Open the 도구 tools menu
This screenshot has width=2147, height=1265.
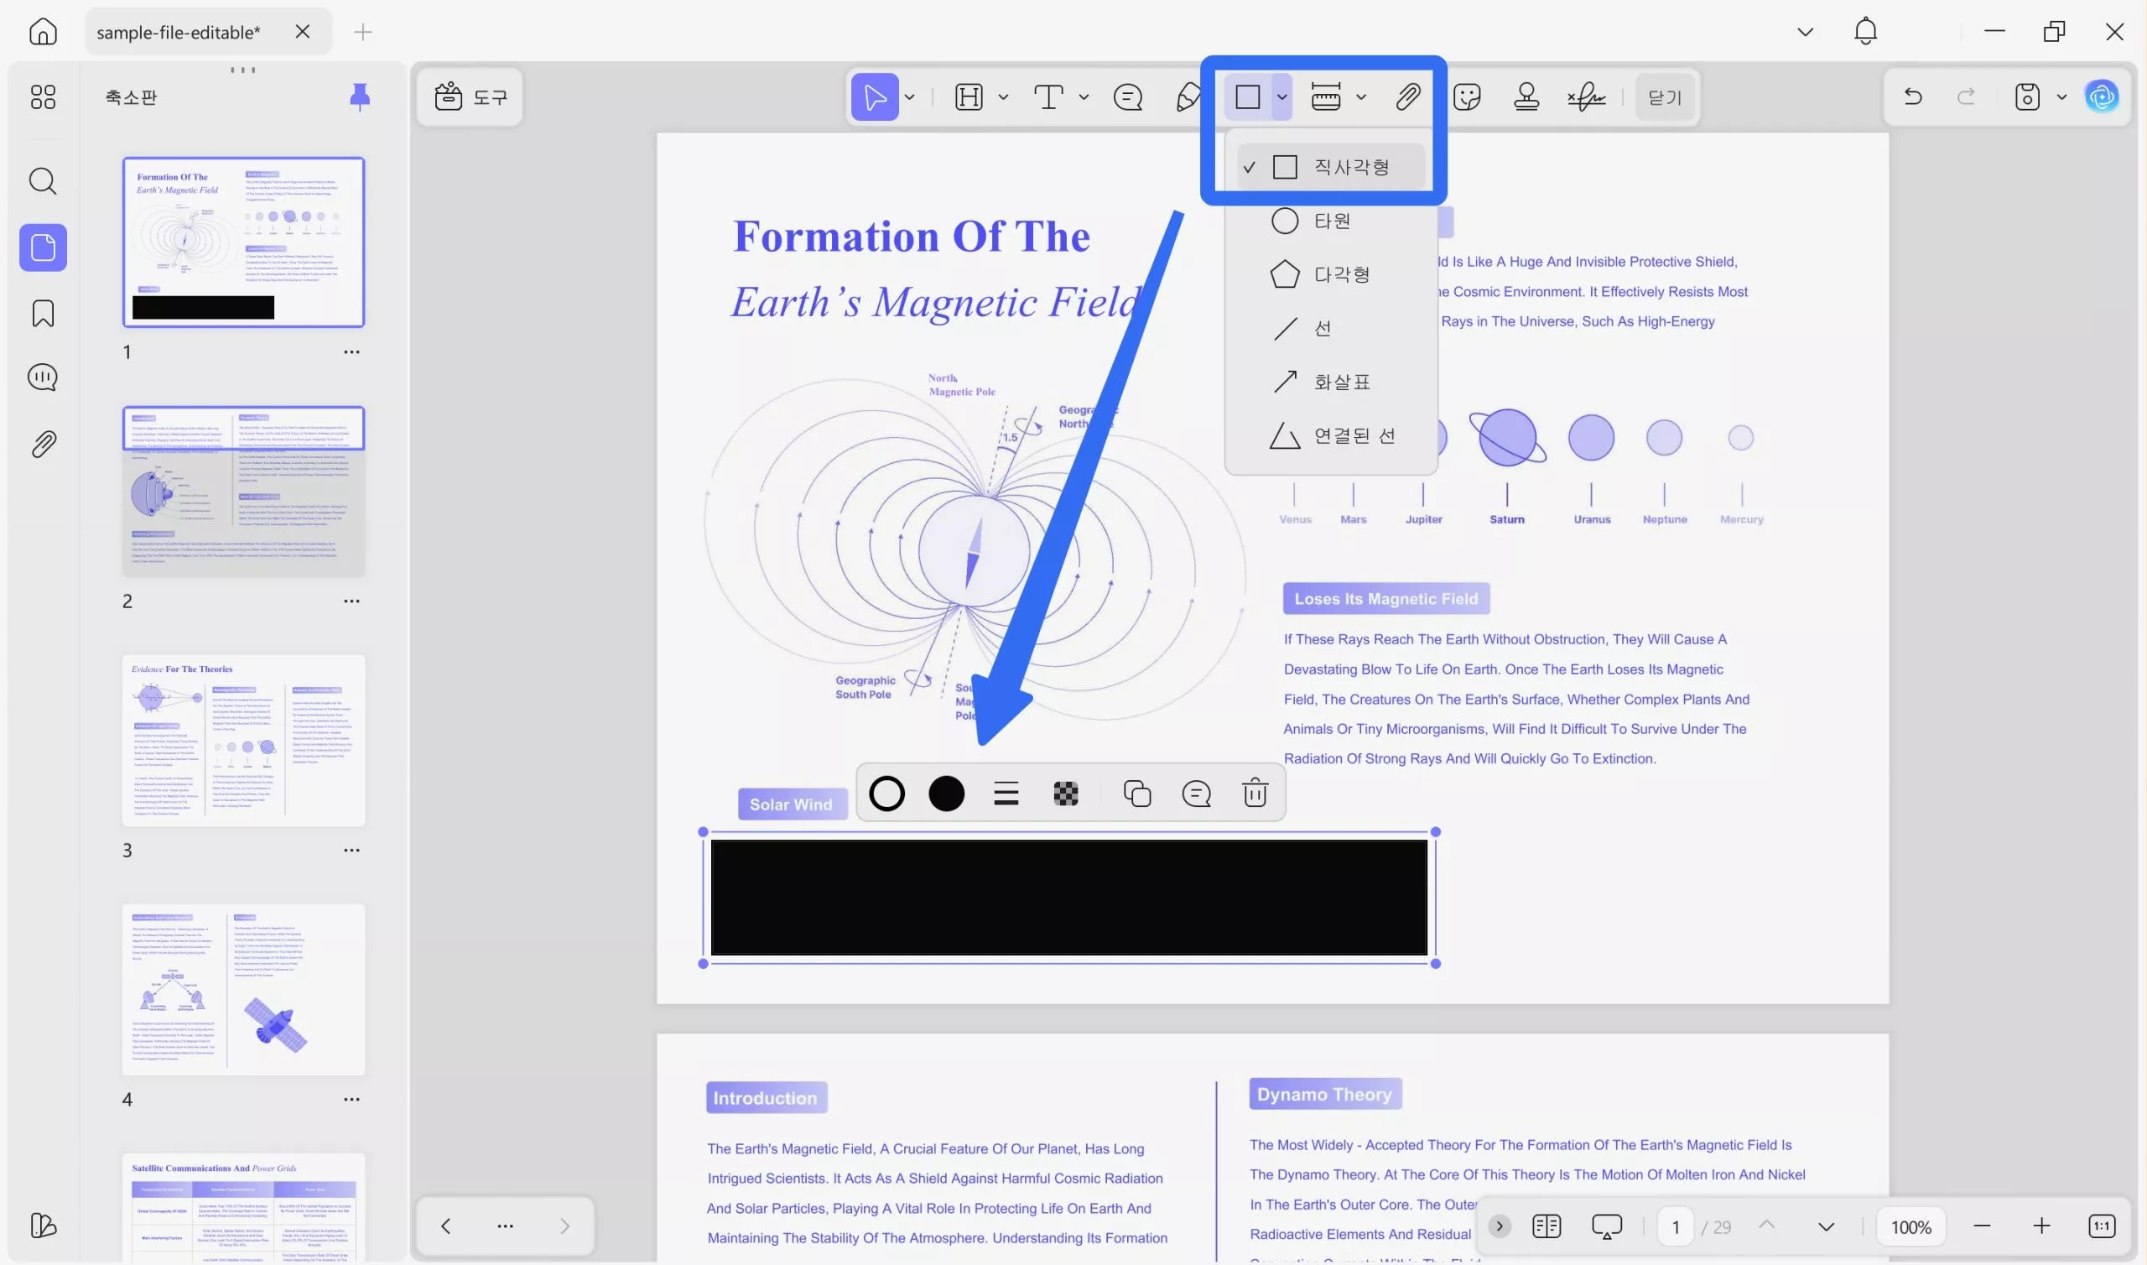click(470, 97)
